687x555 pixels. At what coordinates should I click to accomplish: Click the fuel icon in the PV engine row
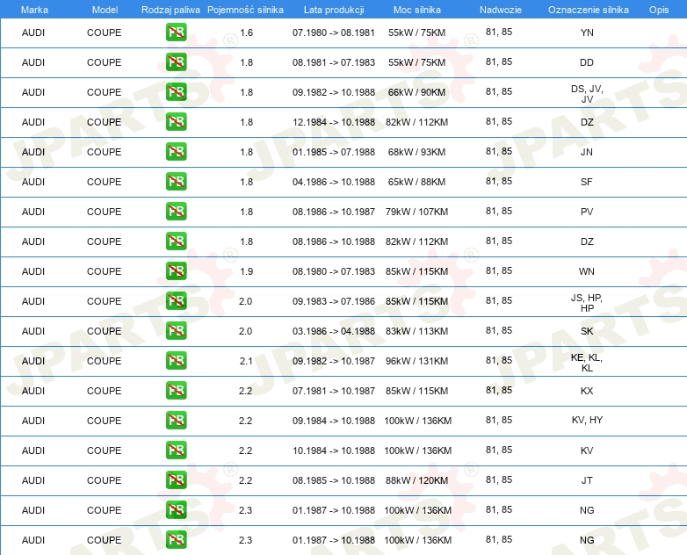pos(176,211)
